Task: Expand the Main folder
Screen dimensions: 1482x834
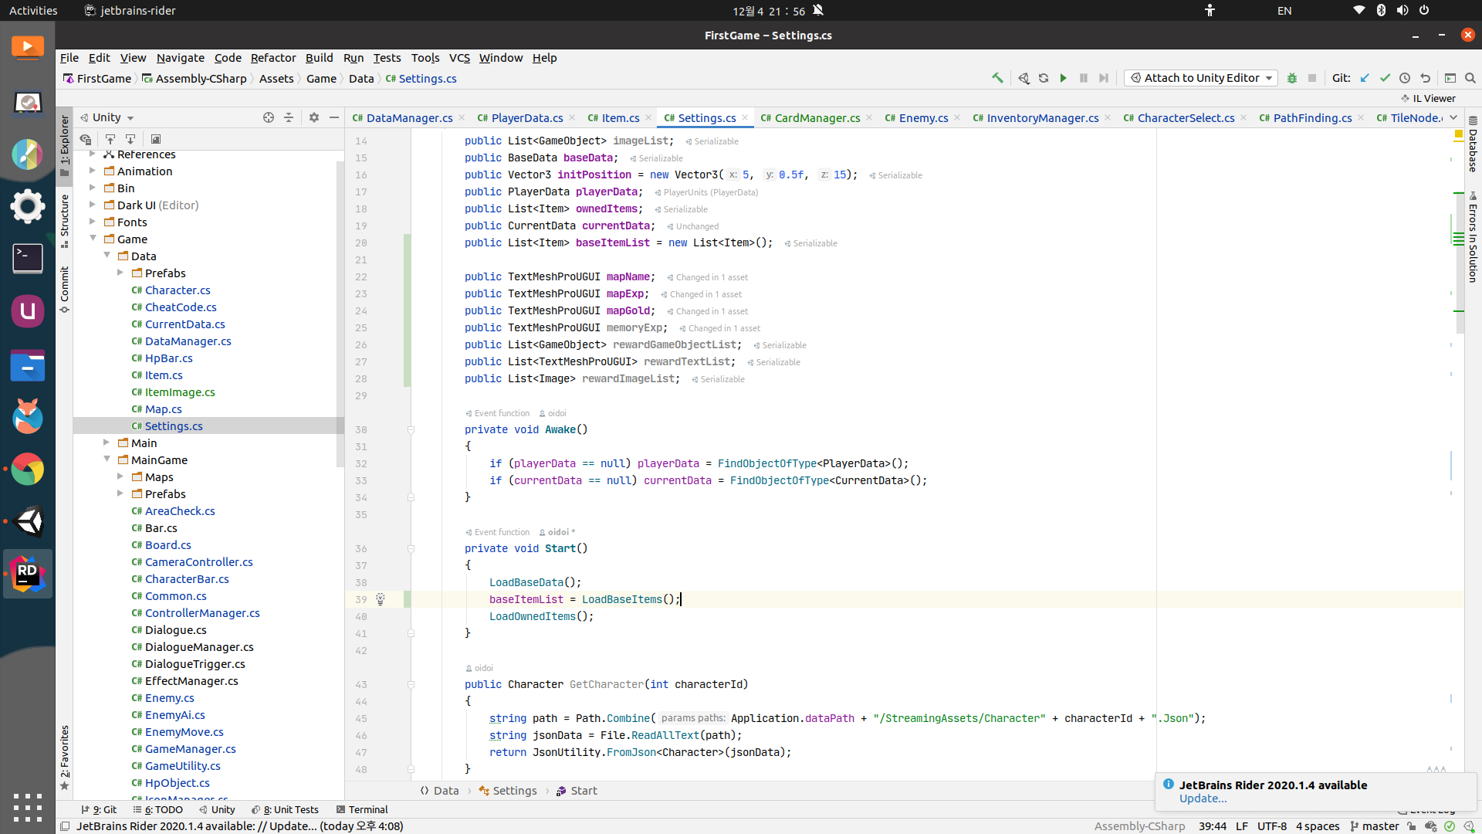Action: coord(107,443)
